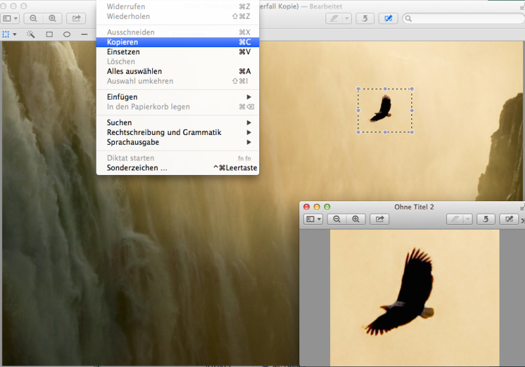This screenshot has height=367, width=525.
Task: Open view mode dropdown in Ohne Titel 2
Action: 313,220
